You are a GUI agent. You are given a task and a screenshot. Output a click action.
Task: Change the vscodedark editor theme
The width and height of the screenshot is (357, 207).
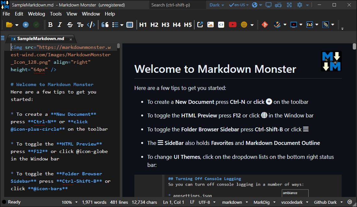[295, 202]
